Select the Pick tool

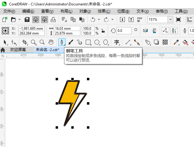click(x=5, y=42)
